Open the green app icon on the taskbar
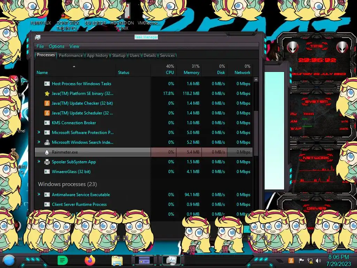This screenshot has height=268, width=357. coord(63,260)
